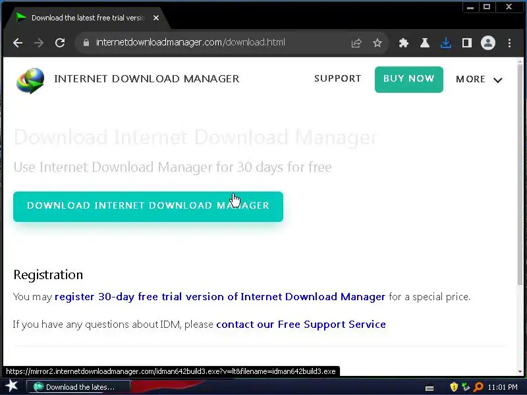This screenshot has width=527, height=395.
Task: Click the keyboard tray icon
Action: click(430, 388)
